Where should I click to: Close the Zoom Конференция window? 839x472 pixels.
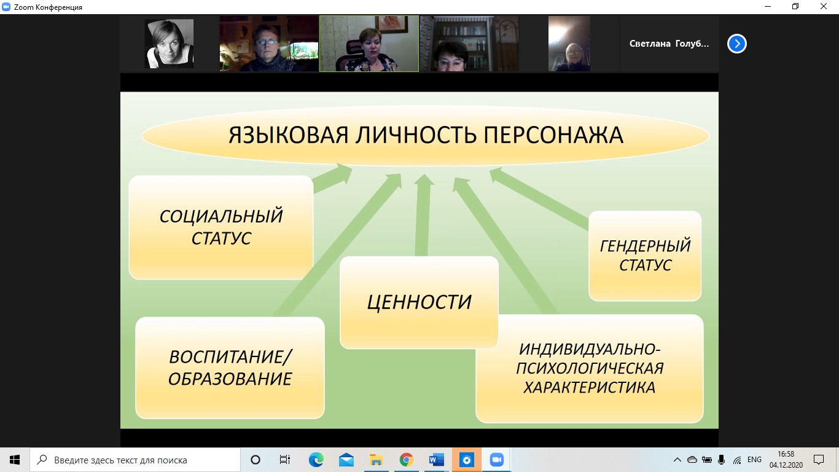point(824,7)
